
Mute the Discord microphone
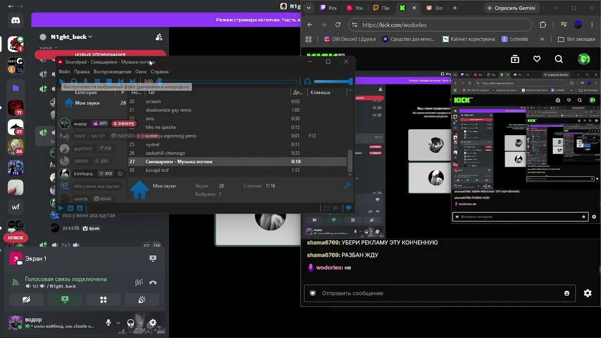[x=108, y=323]
